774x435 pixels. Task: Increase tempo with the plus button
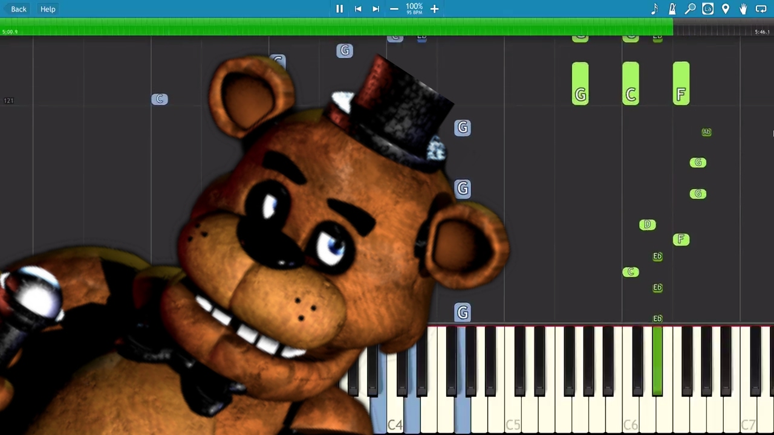434,9
